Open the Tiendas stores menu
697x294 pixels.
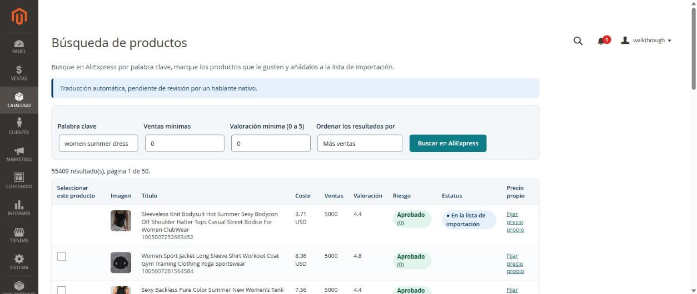19,235
